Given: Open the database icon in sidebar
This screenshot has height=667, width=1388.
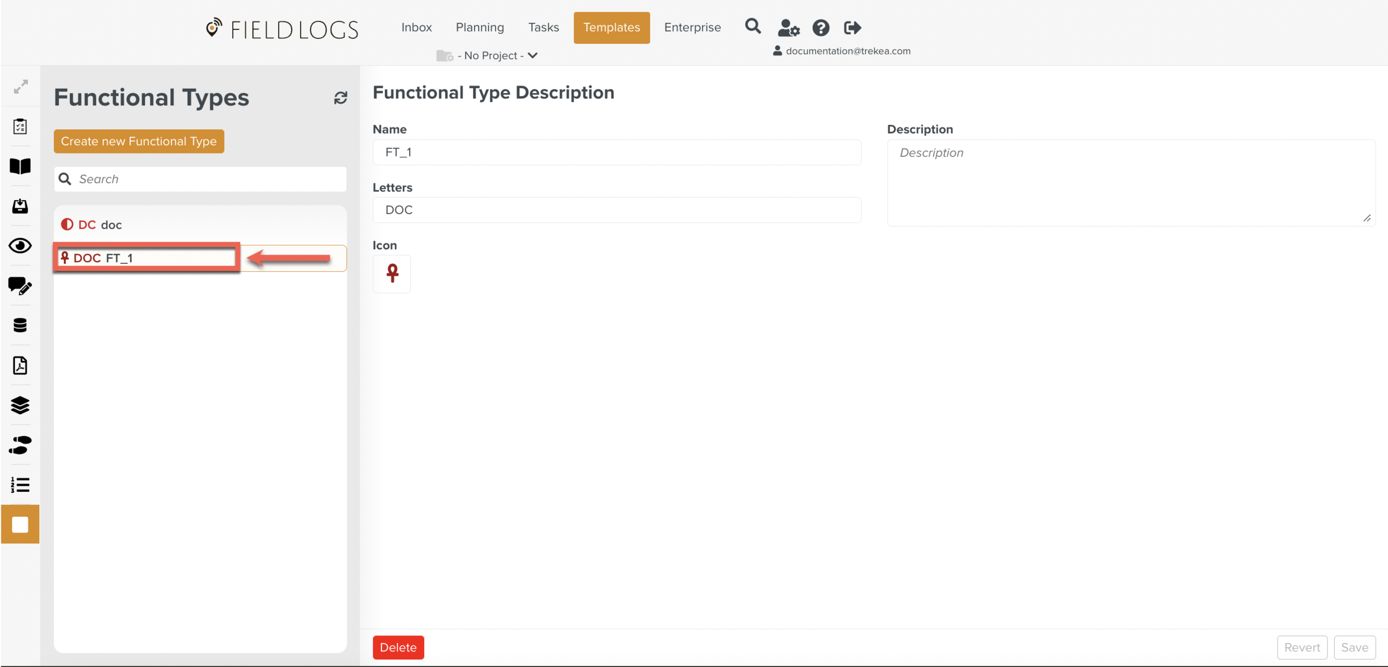Looking at the screenshot, I should [20, 325].
